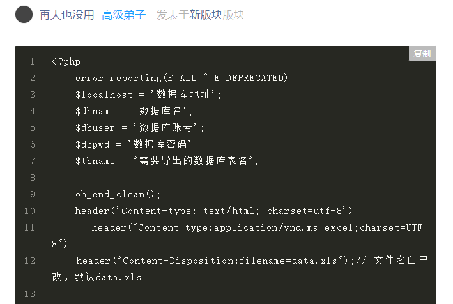Click the 复制 copy code button
This screenshot has width=453, height=304.
click(x=422, y=54)
